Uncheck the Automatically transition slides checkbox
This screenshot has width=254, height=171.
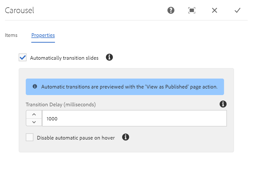pos(23,58)
